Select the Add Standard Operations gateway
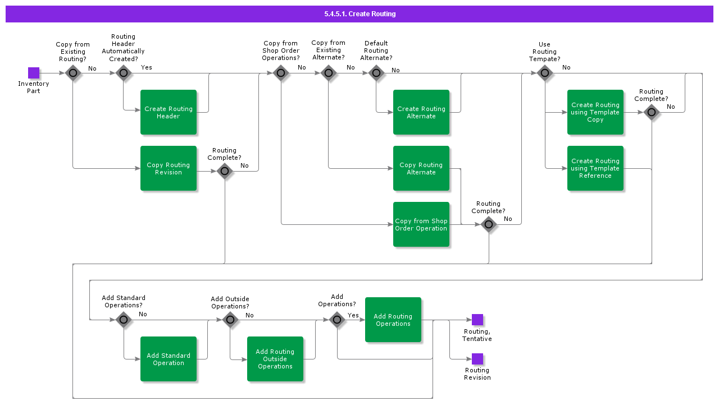This screenshot has width=719, height=415. [x=124, y=320]
